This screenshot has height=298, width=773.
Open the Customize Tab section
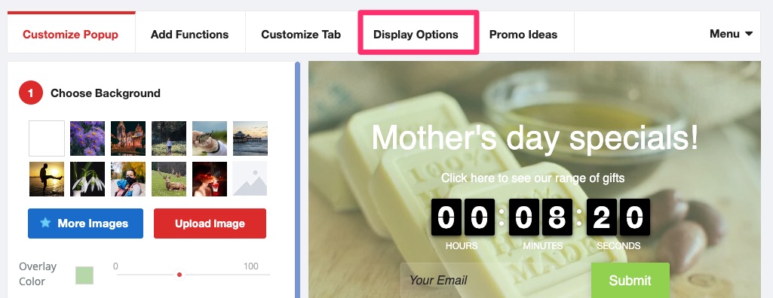click(x=301, y=35)
